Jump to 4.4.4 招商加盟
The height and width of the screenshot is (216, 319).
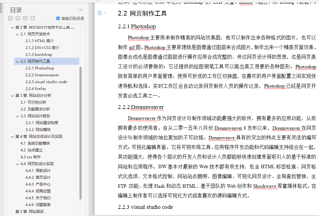click(x=38, y=191)
